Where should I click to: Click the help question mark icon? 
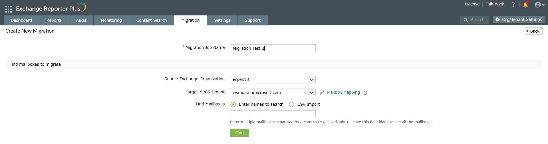click(x=513, y=5)
